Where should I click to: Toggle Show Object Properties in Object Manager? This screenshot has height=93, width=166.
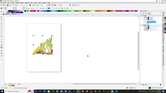[141, 14]
